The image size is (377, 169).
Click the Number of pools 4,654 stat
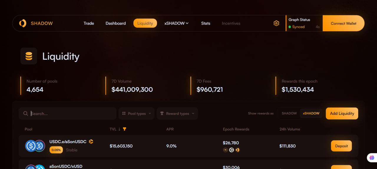pyautogui.click(x=42, y=86)
